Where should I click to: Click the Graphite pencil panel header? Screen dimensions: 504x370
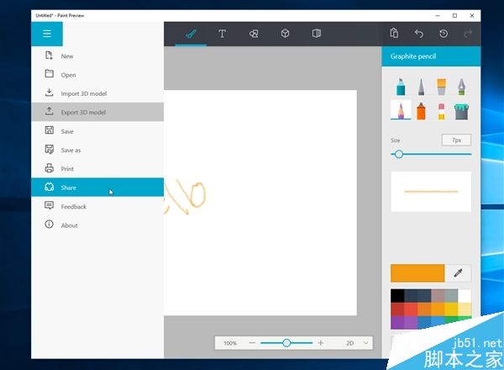[x=431, y=56]
